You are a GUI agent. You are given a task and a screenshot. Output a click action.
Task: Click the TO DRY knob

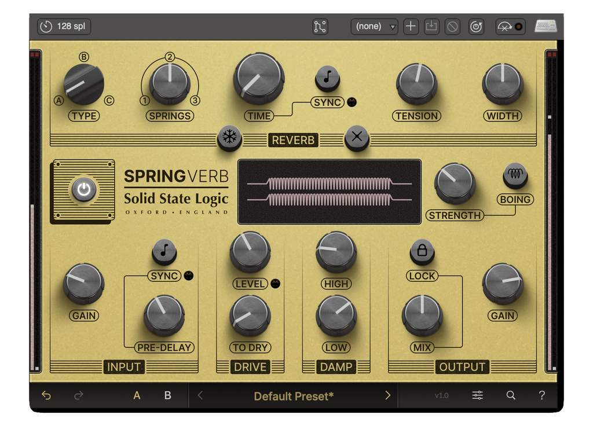250,316
